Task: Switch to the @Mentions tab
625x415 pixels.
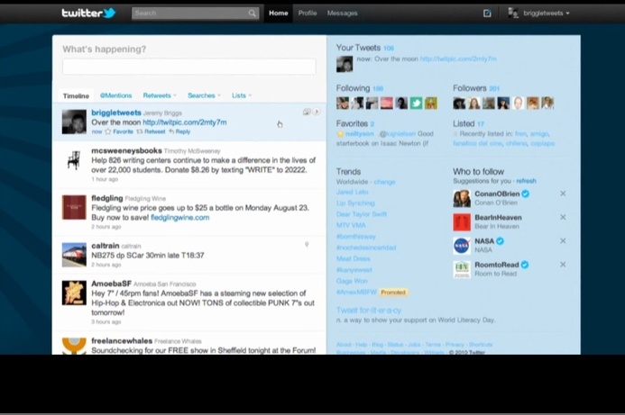Action: [115, 95]
